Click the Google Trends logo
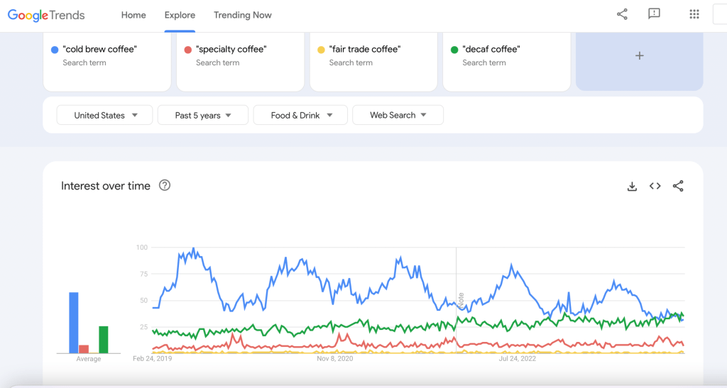The image size is (727, 388). [x=46, y=15]
